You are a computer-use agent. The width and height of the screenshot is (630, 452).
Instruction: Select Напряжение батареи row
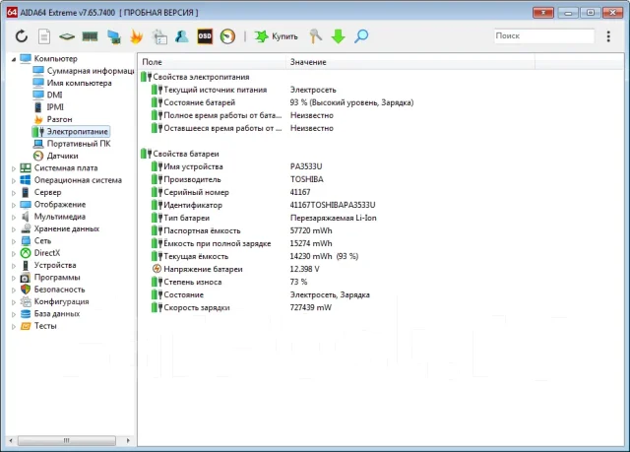coord(236,269)
